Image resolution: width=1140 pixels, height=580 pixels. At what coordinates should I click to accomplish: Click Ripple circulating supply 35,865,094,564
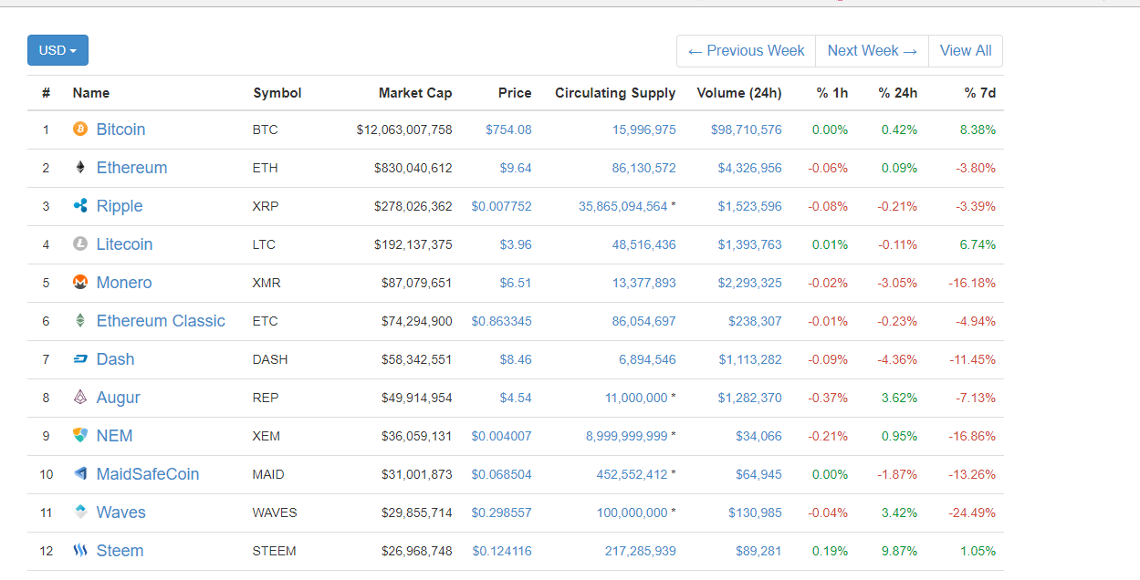pos(623,206)
